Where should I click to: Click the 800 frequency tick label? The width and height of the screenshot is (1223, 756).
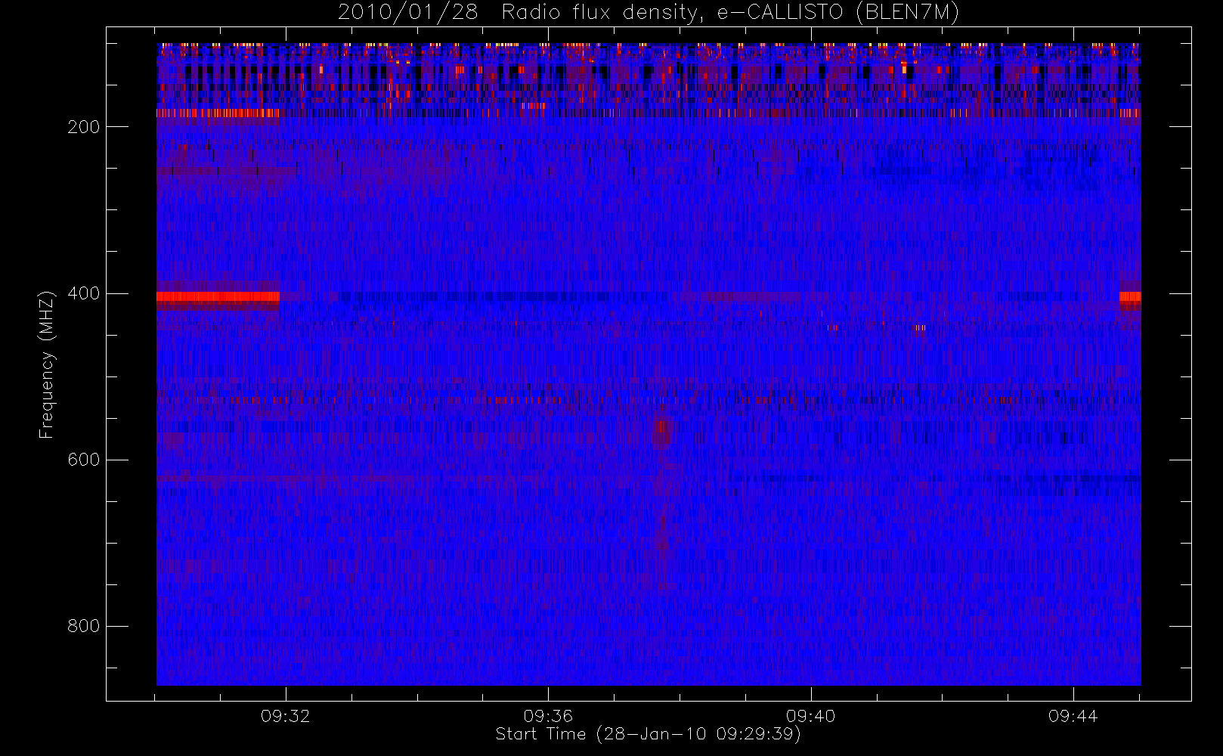tap(84, 626)
